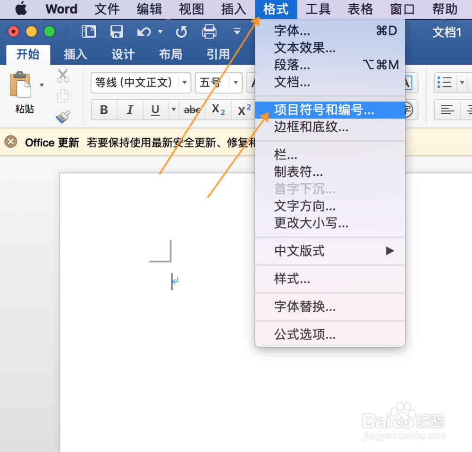Toggle strikethrough formatting
This screenshot has width=472, height=452.
[x=192, y=110]
